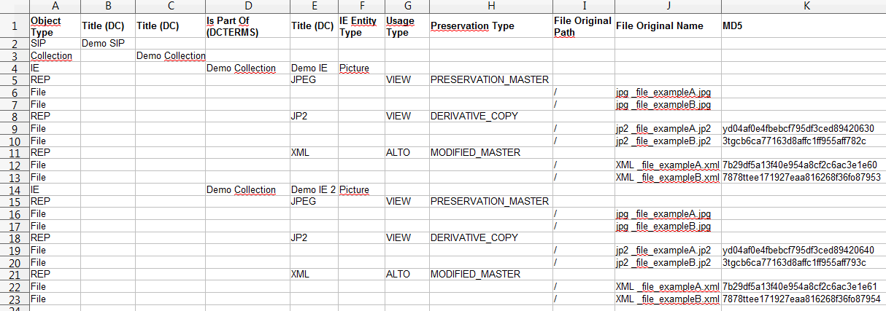Image resolution: width=886 pixels, height=311 pixels.
Task: Click the select-all corner of the grid
Action: point(14,7)
